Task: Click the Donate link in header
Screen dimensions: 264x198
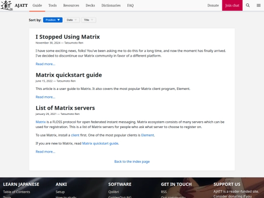Action: pos(213,5)
